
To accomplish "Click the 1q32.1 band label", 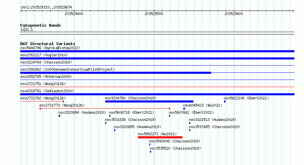I will click(27, 29).
